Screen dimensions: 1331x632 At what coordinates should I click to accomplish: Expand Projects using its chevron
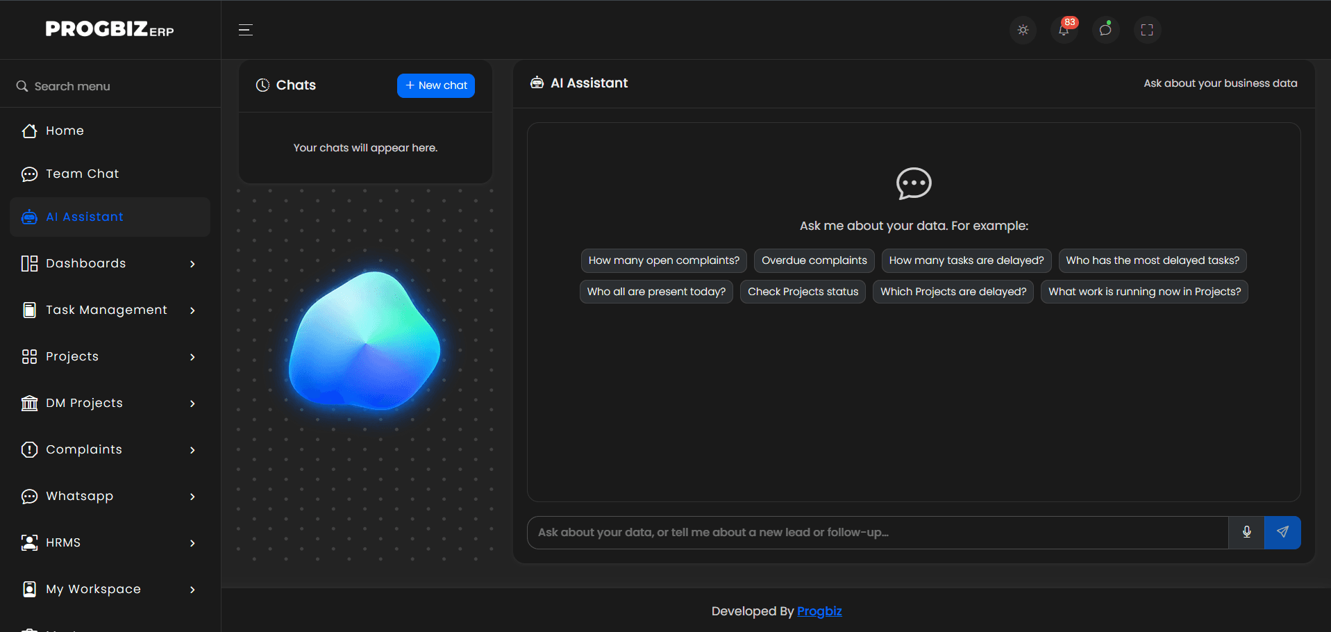(192, 357)
